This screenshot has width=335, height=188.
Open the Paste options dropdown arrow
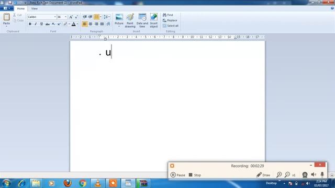click(6, 26)
